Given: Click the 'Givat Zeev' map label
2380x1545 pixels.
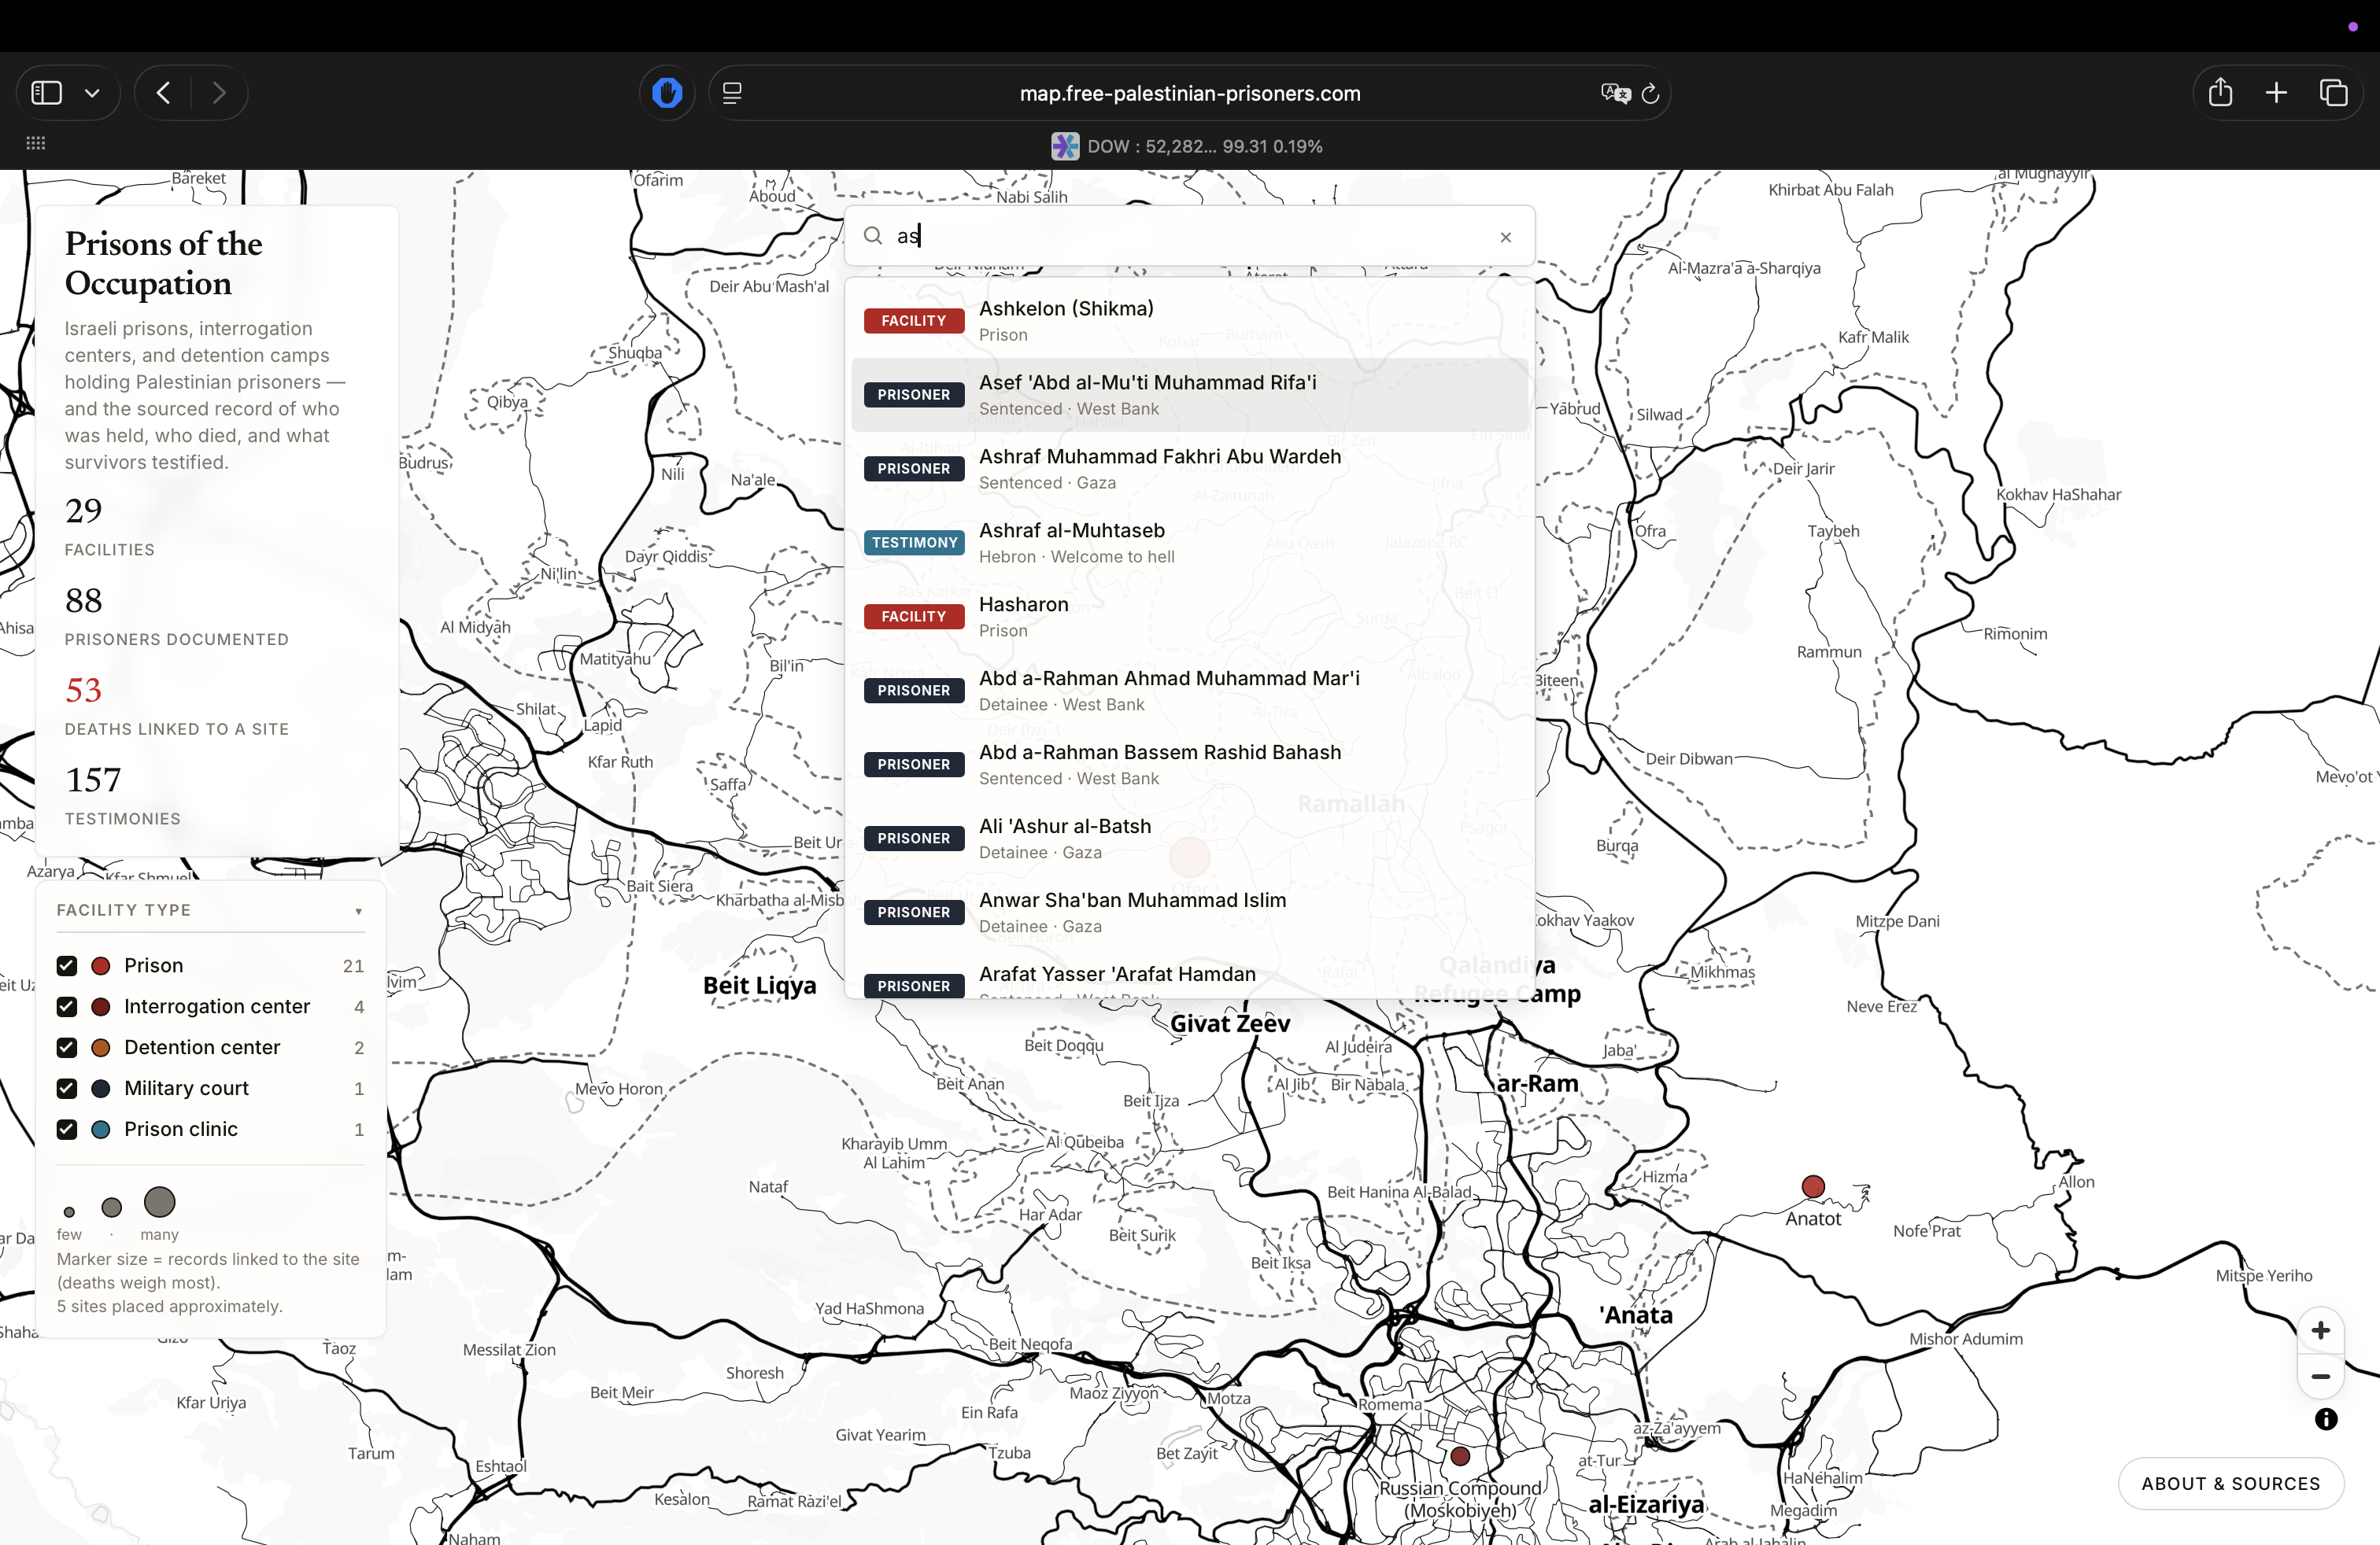Looking at the screenshot, I should click(1230, 1023).
